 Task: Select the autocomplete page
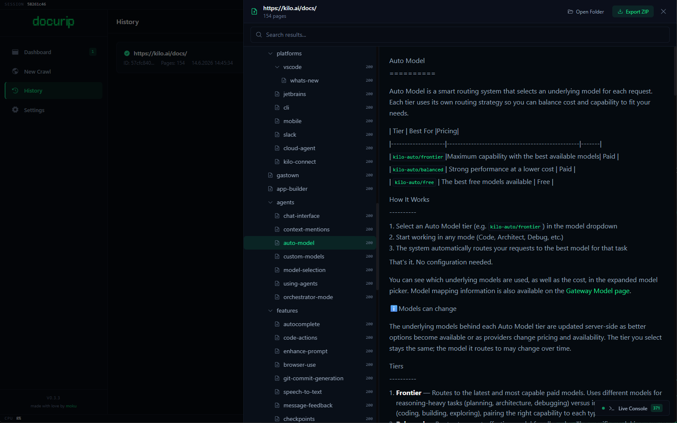pyautogui.click(x=310, y=324)
